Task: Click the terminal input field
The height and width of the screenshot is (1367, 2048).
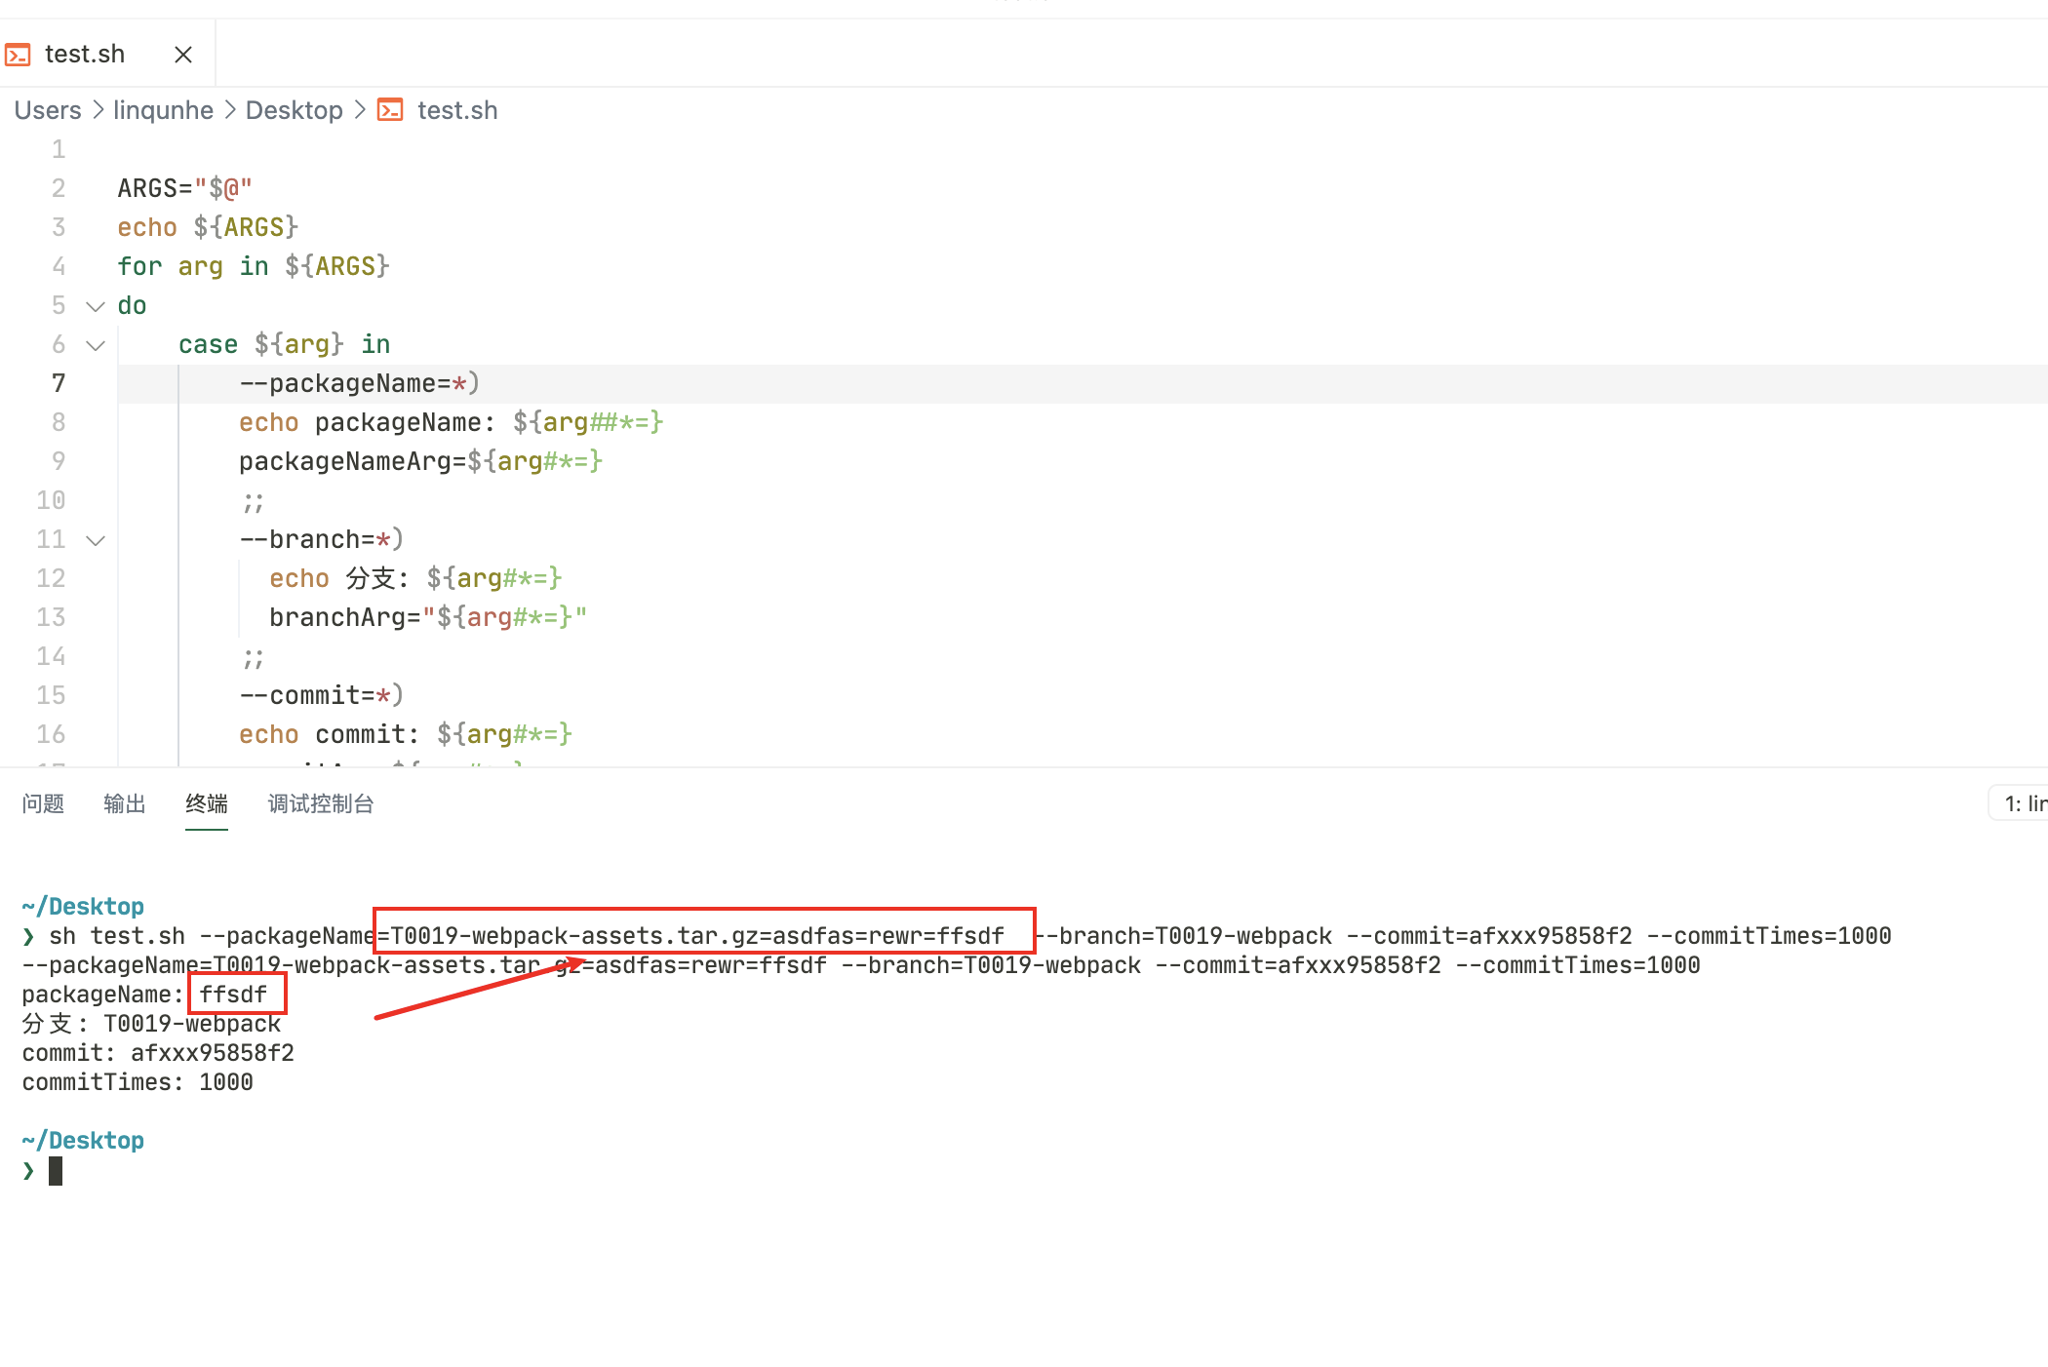Action: click(54, 1170)
